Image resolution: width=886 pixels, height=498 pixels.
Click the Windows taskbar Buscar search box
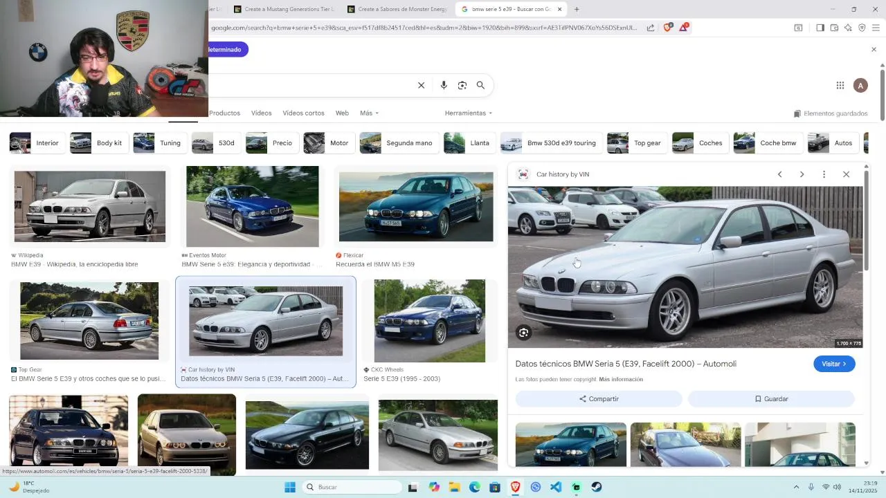[351, 487]
